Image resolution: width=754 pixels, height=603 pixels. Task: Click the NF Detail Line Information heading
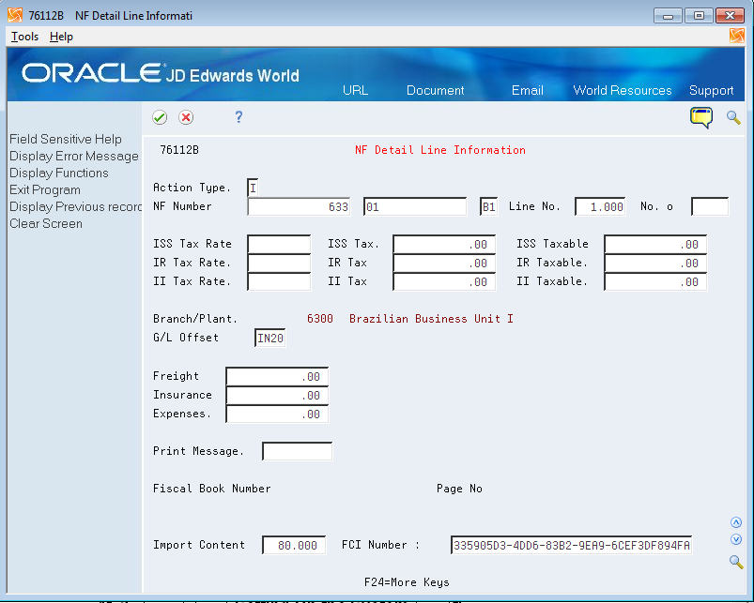(x=440, y=150)
